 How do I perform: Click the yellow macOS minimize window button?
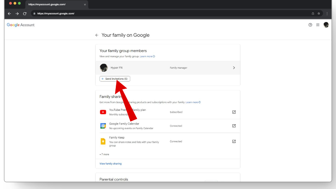pos(15,3)
